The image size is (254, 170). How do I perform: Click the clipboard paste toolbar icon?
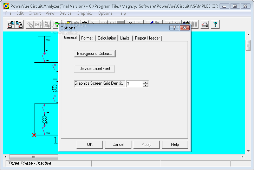[x=46, y=24]
